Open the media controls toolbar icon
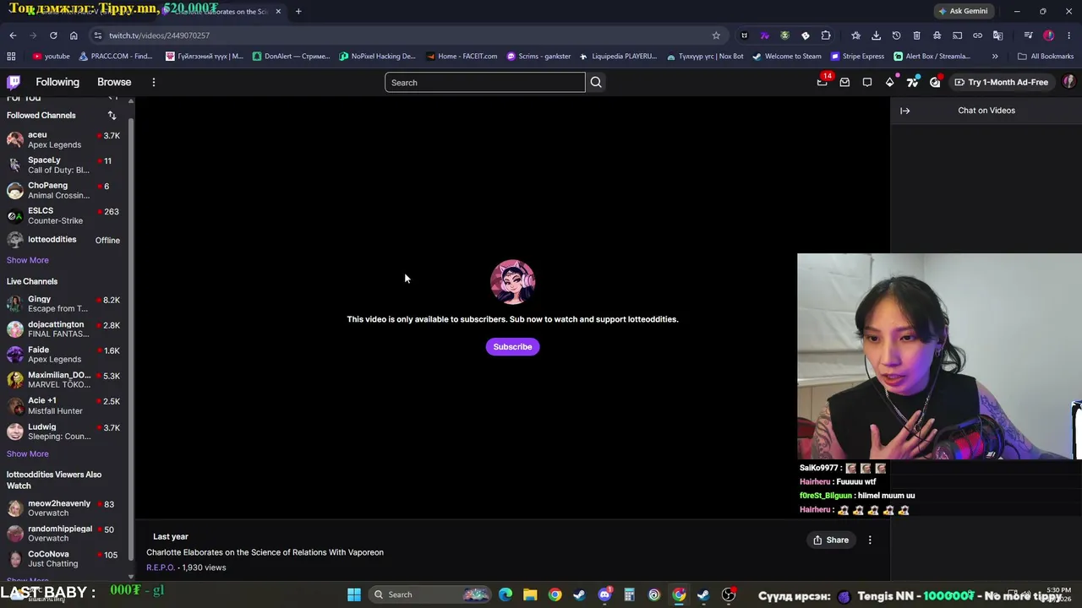Viewport: 1082px width, 608px height. [x=1028, y=35]
